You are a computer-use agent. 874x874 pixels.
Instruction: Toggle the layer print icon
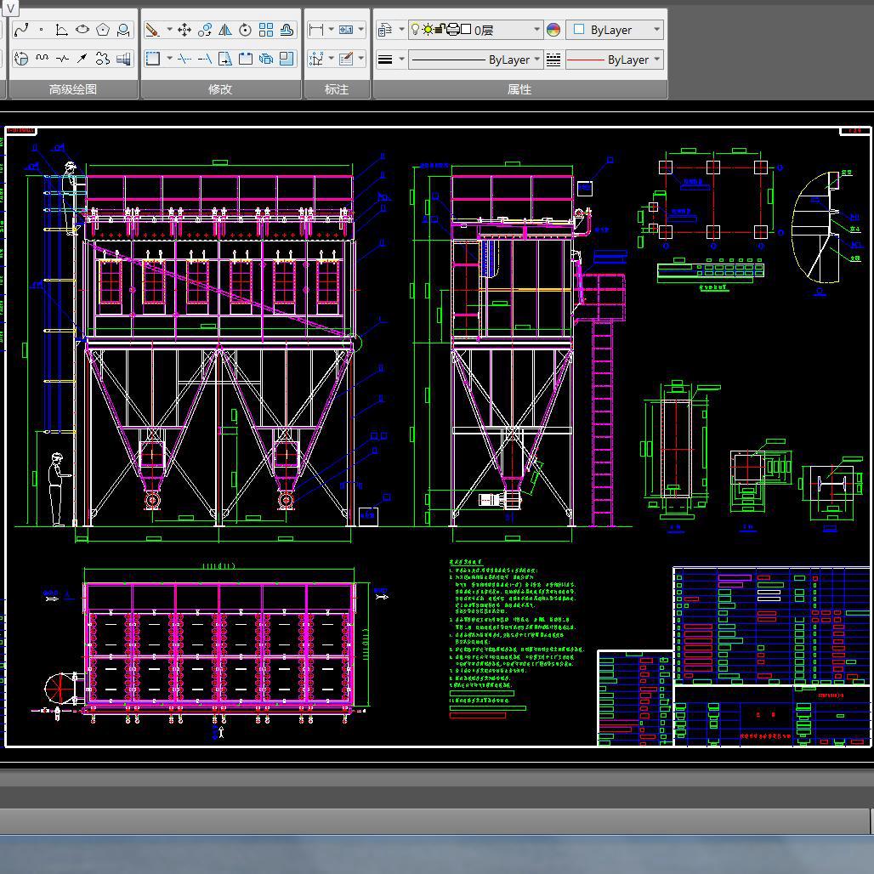coord(452,30)
